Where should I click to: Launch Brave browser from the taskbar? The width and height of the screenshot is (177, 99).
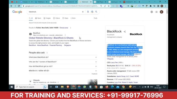click(x=68, y=87)
